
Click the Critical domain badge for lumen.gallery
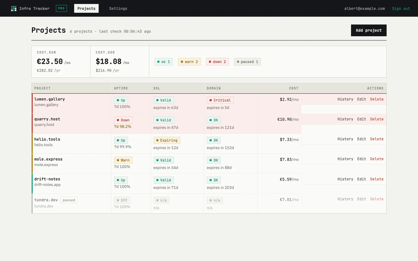[220, 100]
